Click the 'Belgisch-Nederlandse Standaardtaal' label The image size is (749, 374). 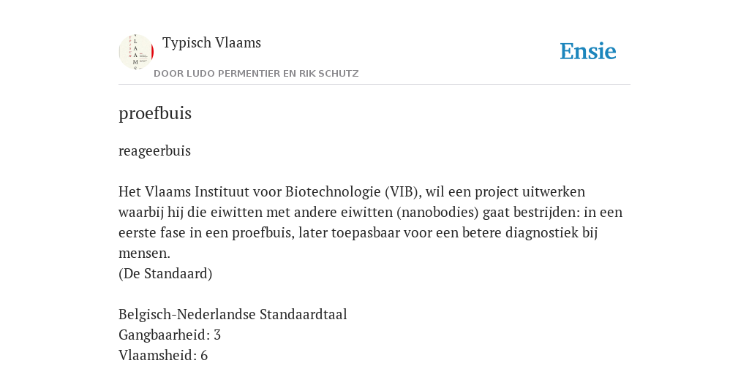[233, 315]
